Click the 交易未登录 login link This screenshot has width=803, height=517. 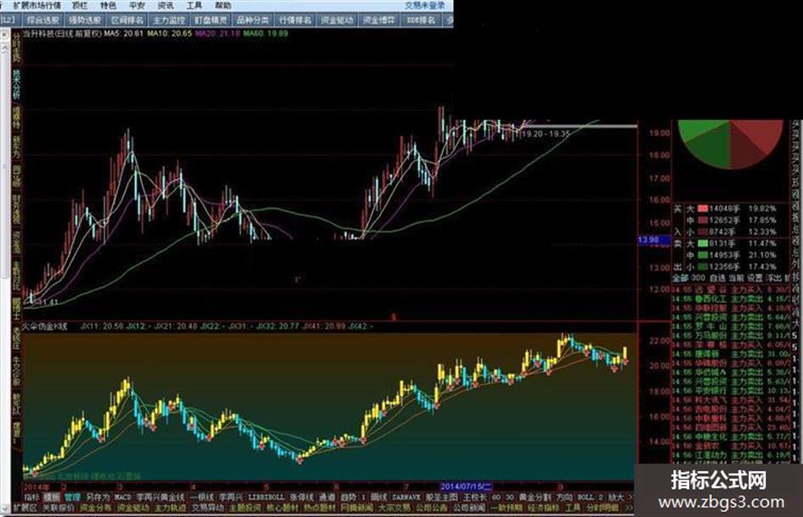[x=425, y=6]
